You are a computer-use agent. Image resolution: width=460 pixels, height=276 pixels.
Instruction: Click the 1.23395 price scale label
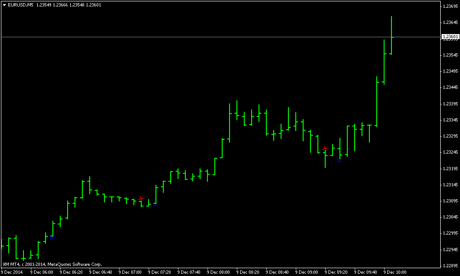450,103
